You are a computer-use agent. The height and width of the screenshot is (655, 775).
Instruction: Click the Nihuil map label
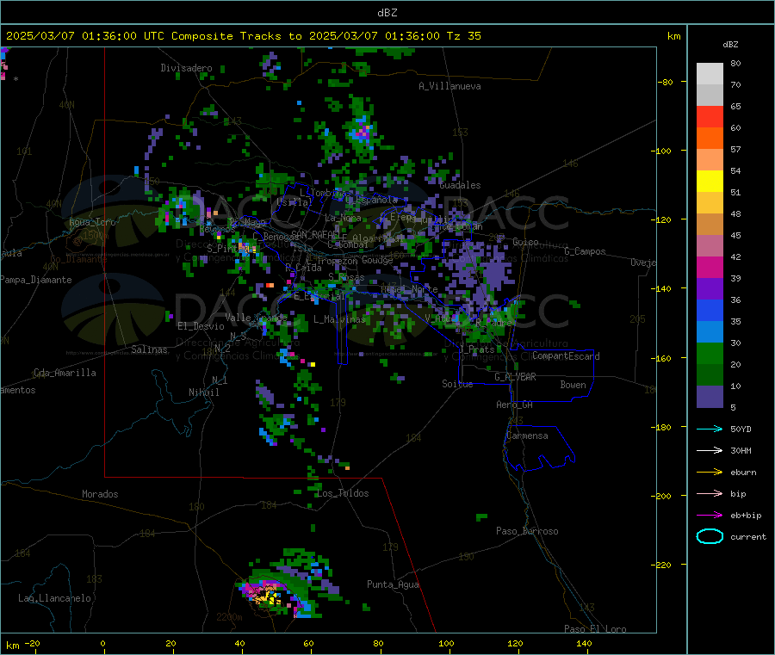[203, 392]
